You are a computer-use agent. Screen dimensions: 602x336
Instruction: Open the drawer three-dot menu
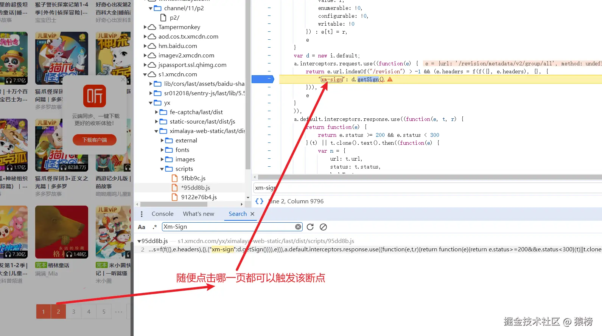142,214
